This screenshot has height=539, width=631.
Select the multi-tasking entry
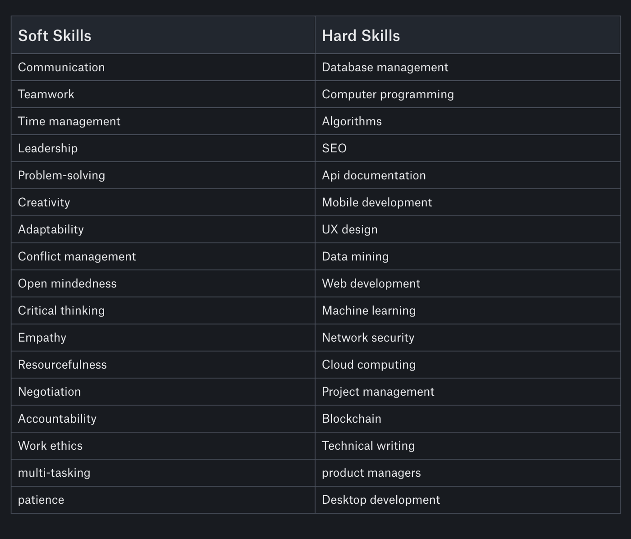pos(54,473)
